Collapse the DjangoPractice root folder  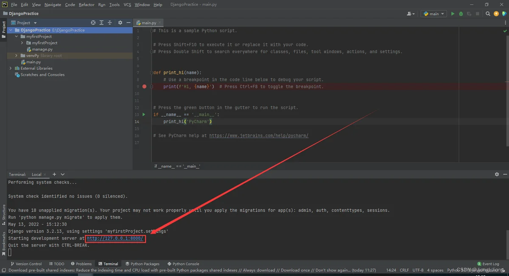11,30
